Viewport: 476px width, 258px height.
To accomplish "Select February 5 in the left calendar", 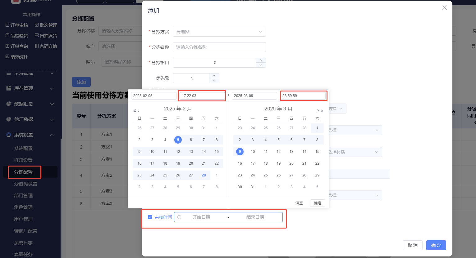I will tap(178, 140).
